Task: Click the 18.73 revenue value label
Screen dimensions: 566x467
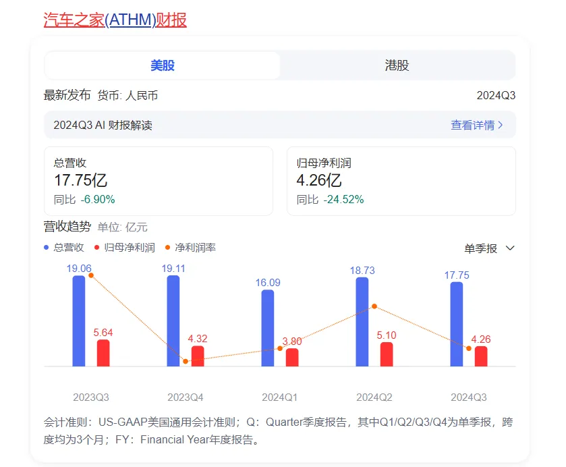Action: 362,270
